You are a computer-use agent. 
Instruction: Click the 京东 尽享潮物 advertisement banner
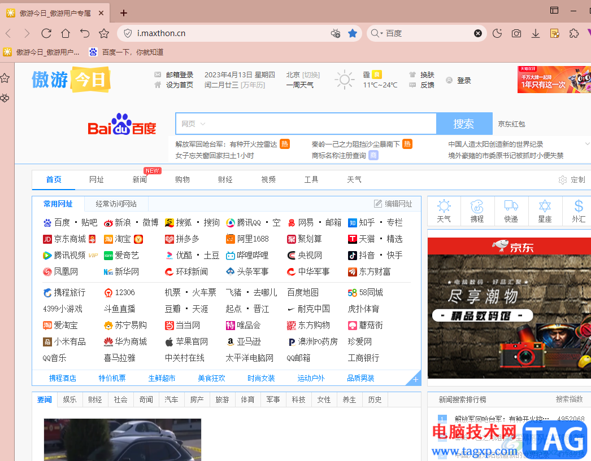(509, 308)
